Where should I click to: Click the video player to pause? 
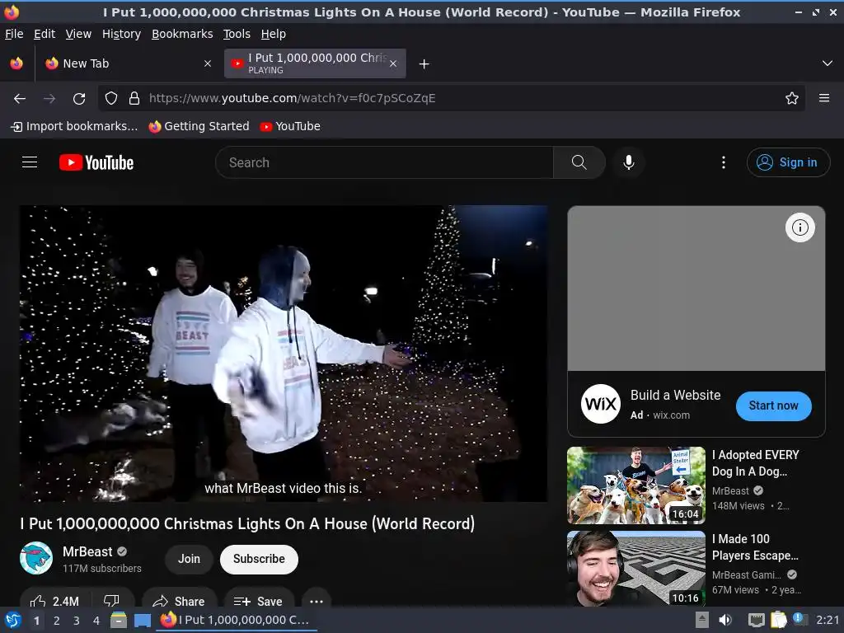coord(284,353)
